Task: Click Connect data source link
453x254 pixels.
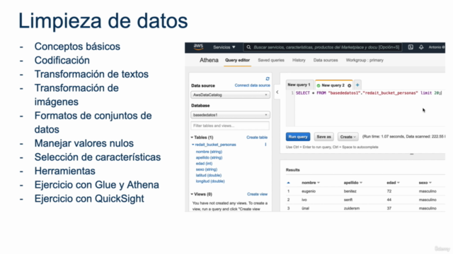Action: [252, 85]
